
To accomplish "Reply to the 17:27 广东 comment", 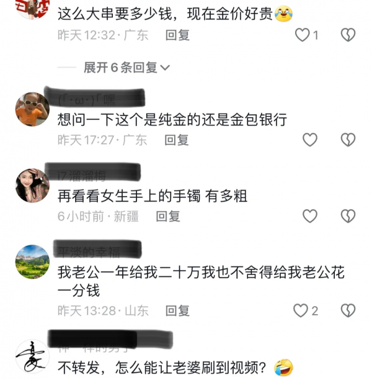I will coord(177,140).
